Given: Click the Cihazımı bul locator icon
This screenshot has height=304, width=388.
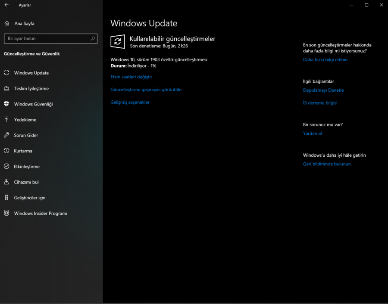Looking at the screenshot, I should (6, 182).
